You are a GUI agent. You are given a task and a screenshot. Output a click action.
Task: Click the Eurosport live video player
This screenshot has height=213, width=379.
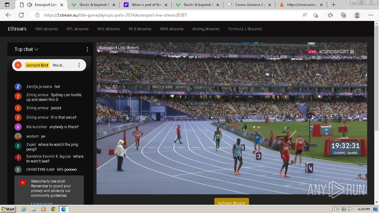pos(232,118)
